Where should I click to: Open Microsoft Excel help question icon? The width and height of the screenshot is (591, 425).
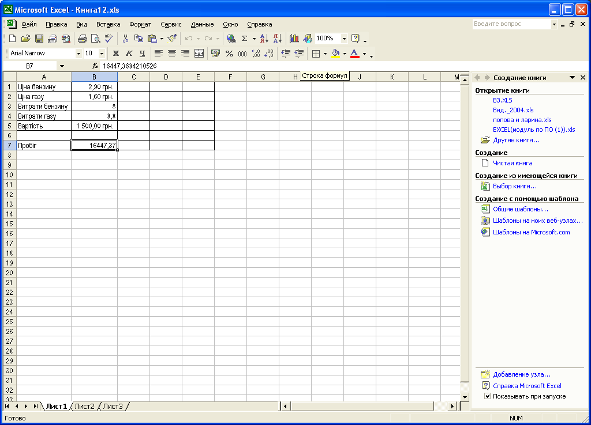click(355, 39)
